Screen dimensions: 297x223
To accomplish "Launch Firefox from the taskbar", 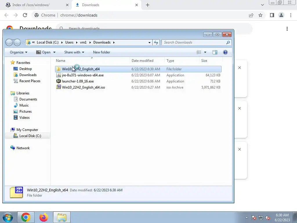I will (x=44, y=217).
